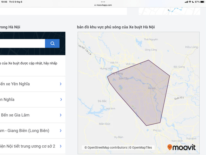Tap the Moovit logo on the map

[181, 147]
